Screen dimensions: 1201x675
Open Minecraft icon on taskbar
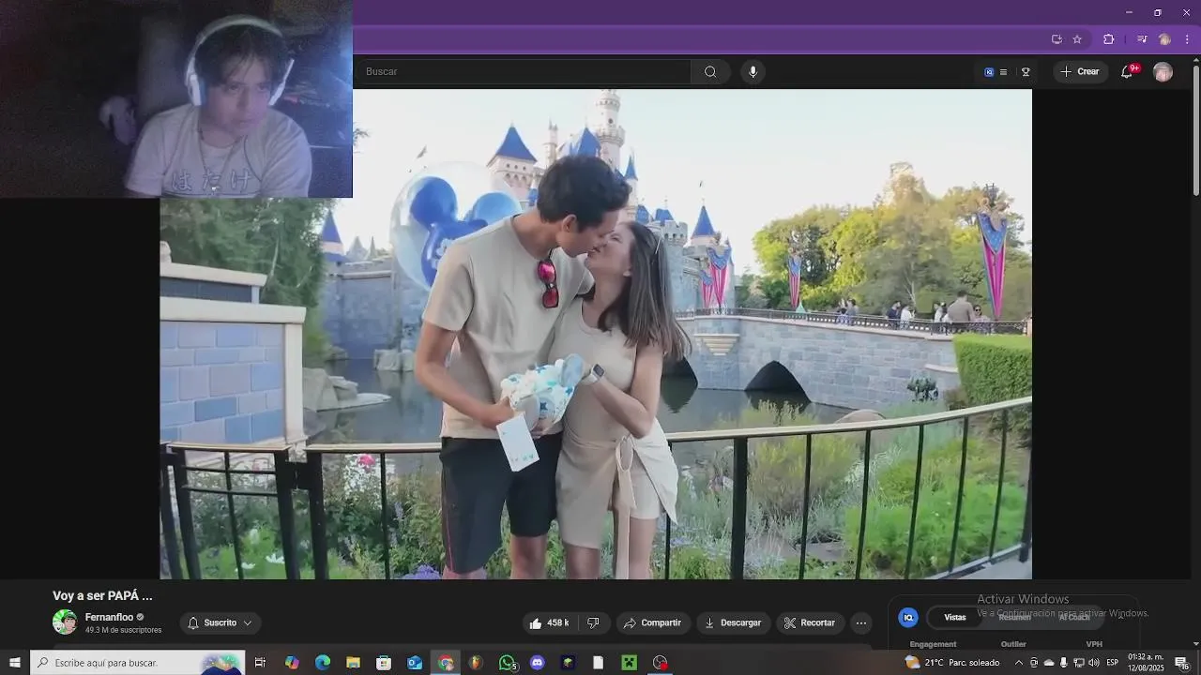629,663
